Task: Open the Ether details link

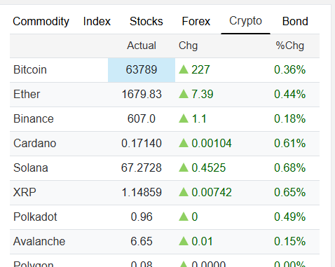Action: pos(27,94)
